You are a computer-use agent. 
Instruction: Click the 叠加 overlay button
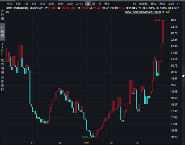point(154,4)
